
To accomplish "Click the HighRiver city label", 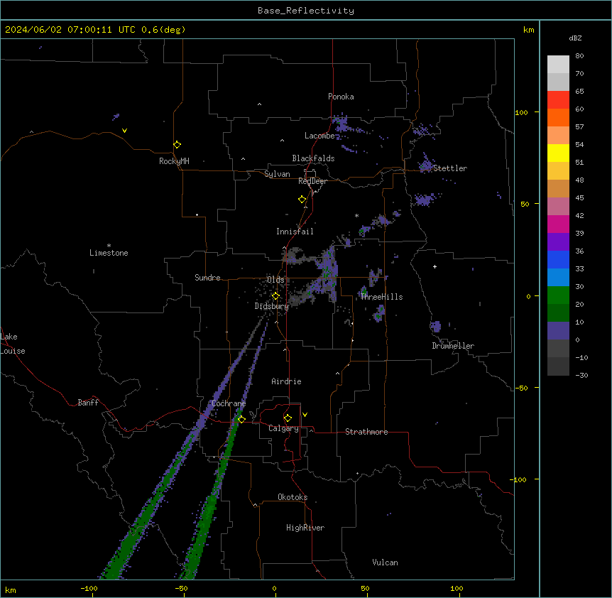I will pyautogui.click(x=305, y=528).
